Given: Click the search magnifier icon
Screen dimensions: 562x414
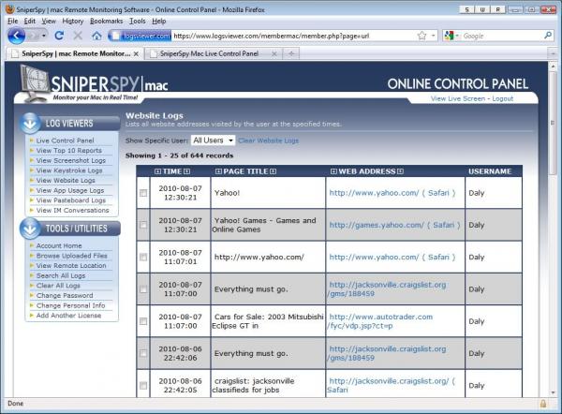Looking at the screenshot, I should coord(548,36).
